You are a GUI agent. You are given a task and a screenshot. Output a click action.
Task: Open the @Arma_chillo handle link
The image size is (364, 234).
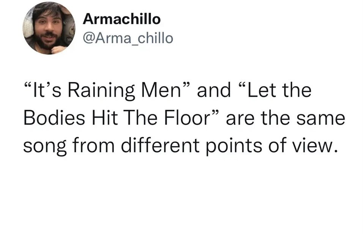[x=128, y=38]
